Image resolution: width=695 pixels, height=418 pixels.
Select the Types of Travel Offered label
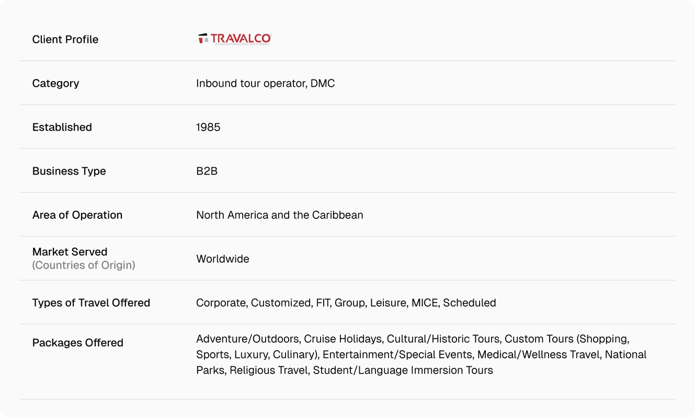coord(91,303)
